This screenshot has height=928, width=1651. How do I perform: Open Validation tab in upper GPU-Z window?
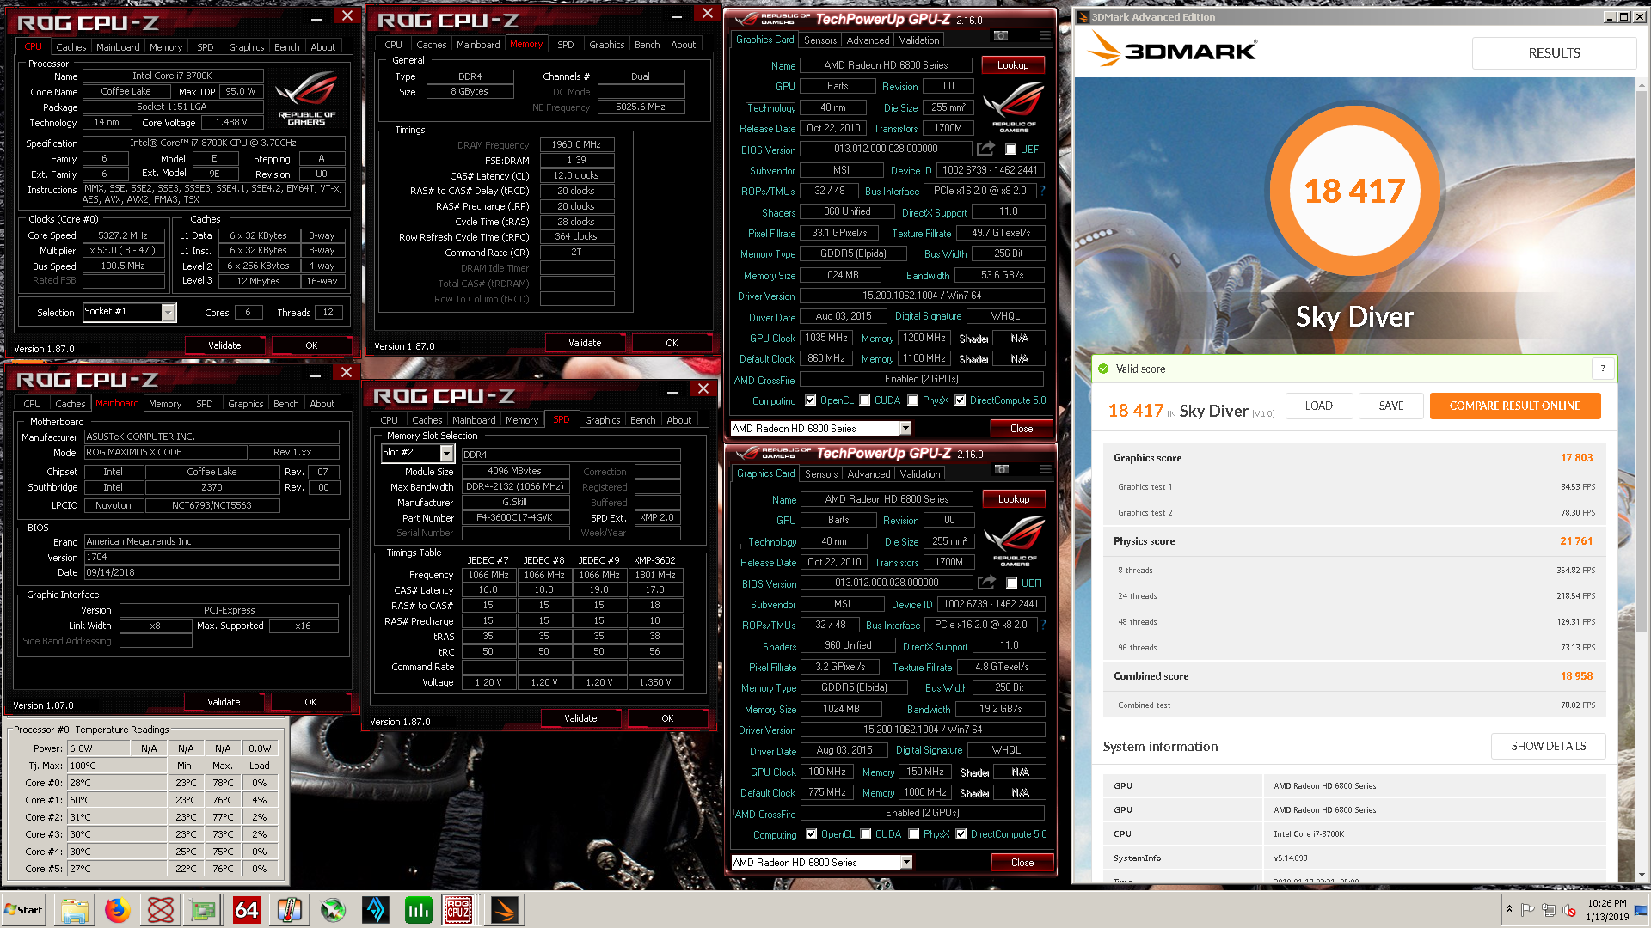(919, 40)
